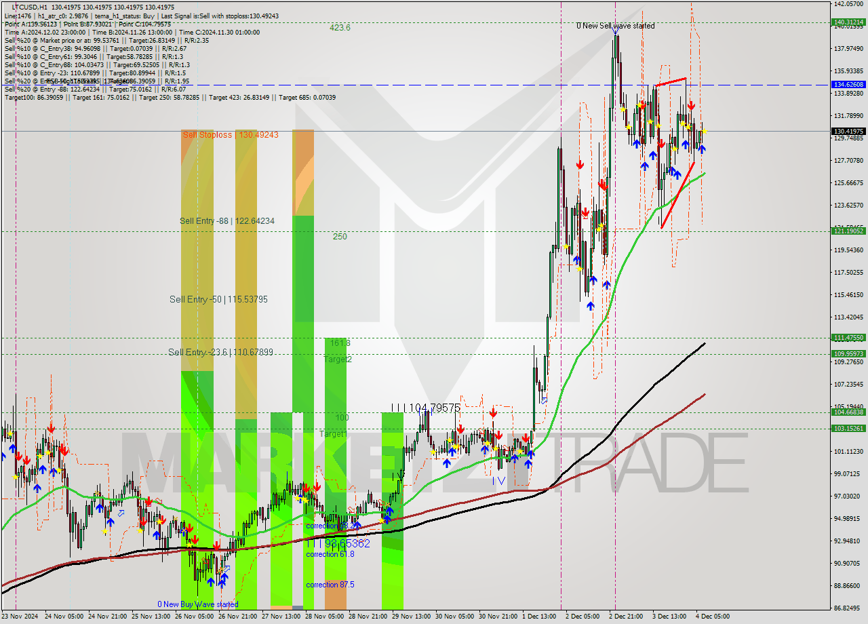Click the '30 Nov 21:00' time axis label
The width and height of the screenshot is (868, 624).
(498, 617)
